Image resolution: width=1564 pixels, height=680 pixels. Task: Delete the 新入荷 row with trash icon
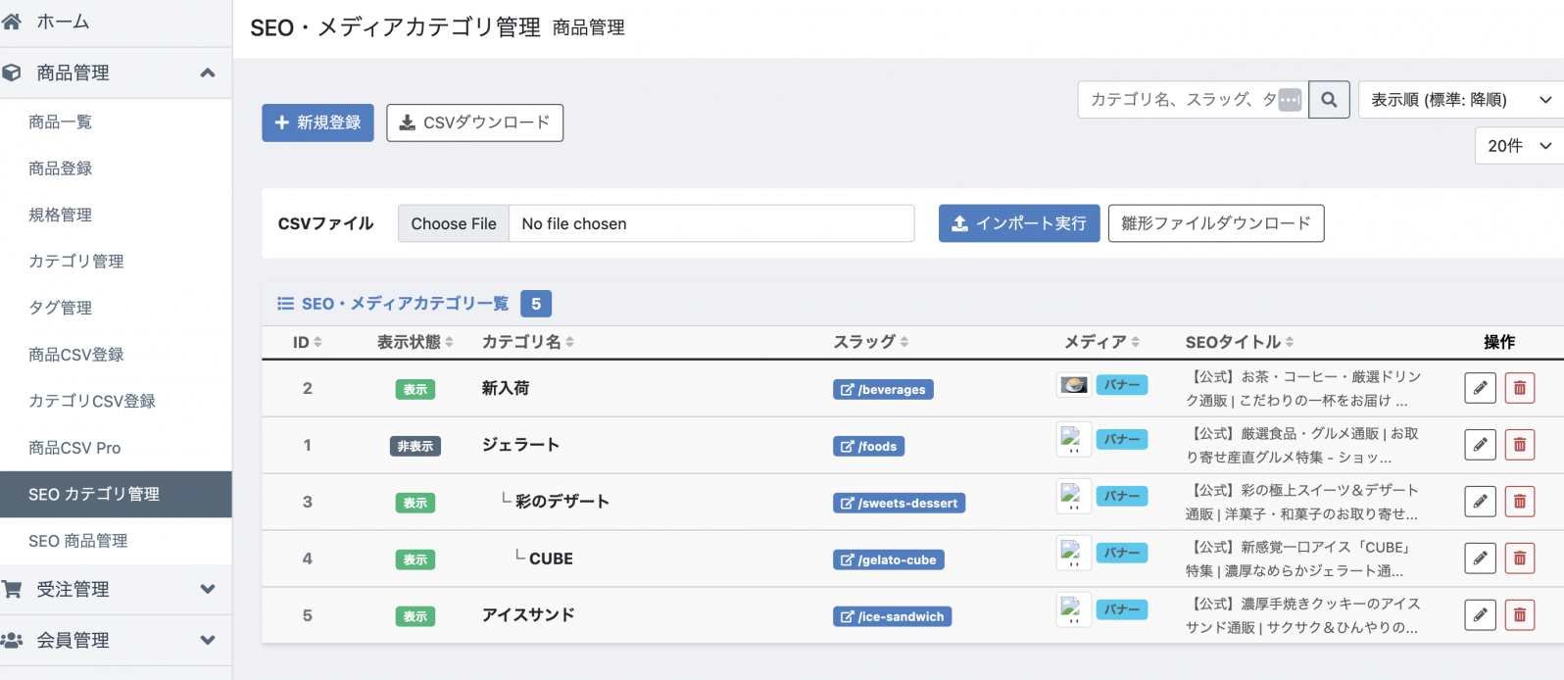pyautogui.click(x=1520, y=388)
